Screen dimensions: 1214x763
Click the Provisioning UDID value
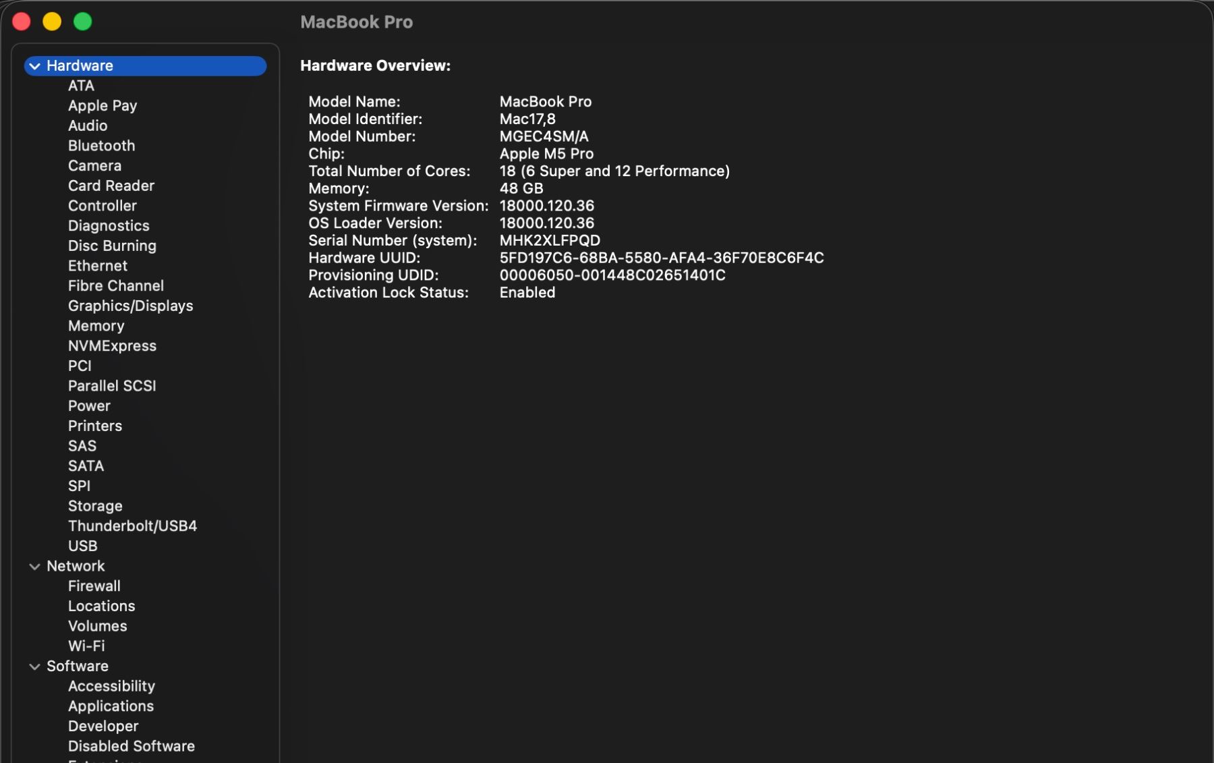click(x=612, y=275)
